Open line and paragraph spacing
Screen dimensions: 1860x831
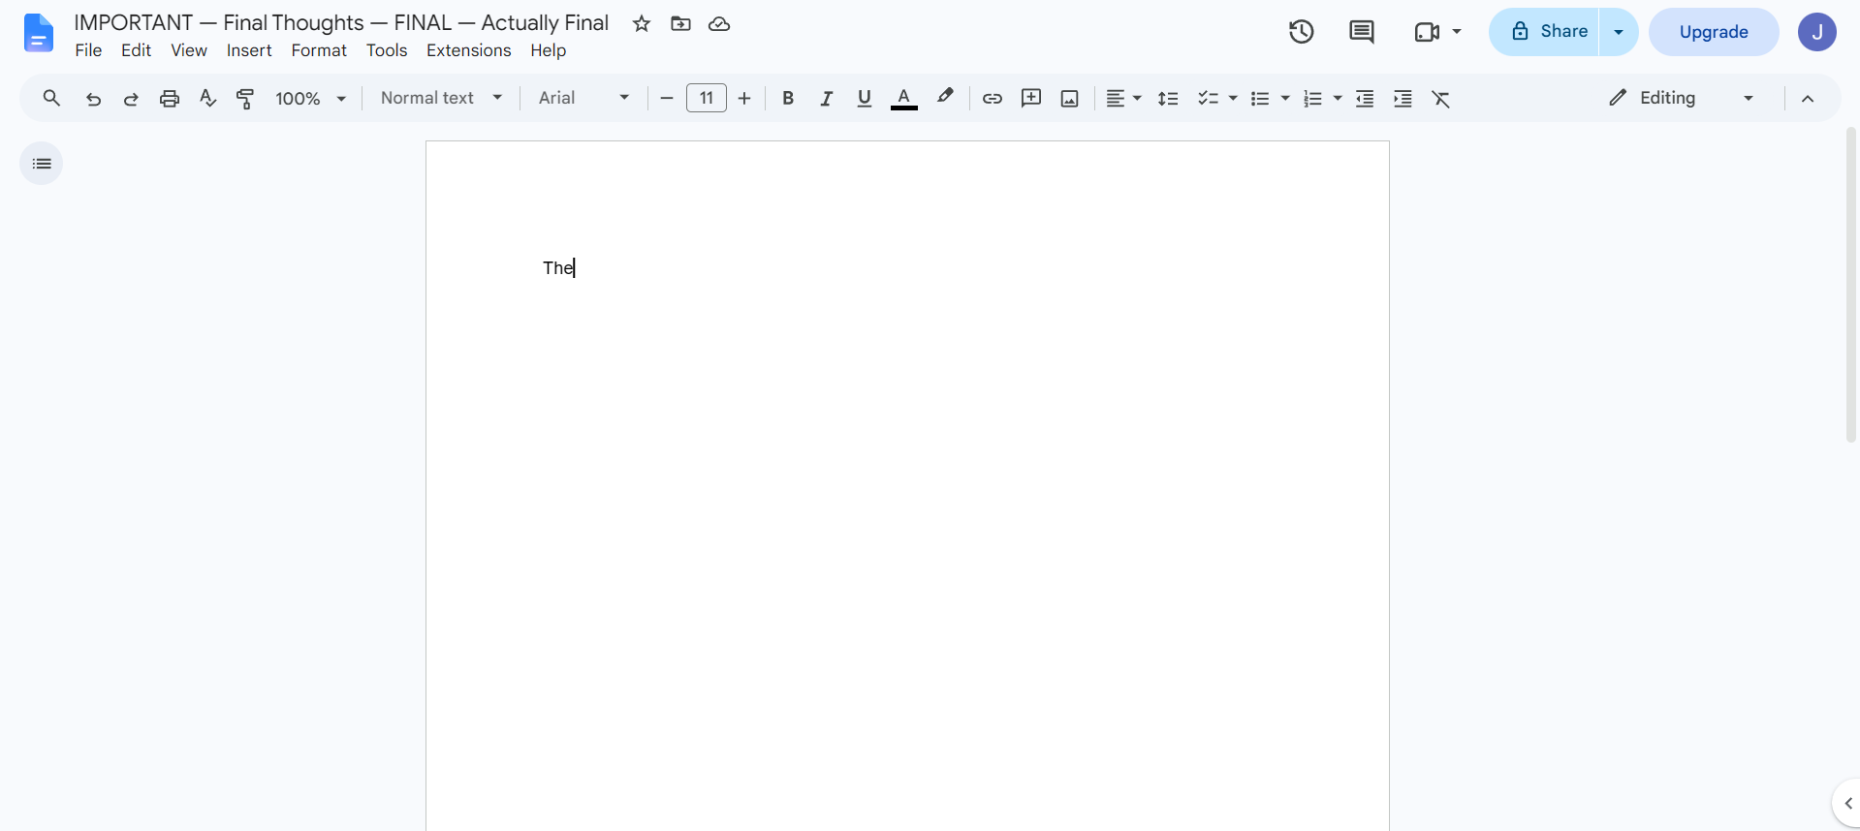[1168, 98]
